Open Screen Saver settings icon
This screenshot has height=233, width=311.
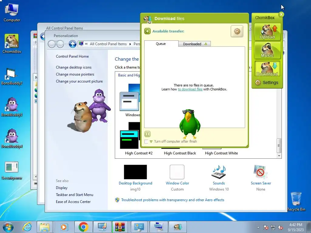click(261, 172)
